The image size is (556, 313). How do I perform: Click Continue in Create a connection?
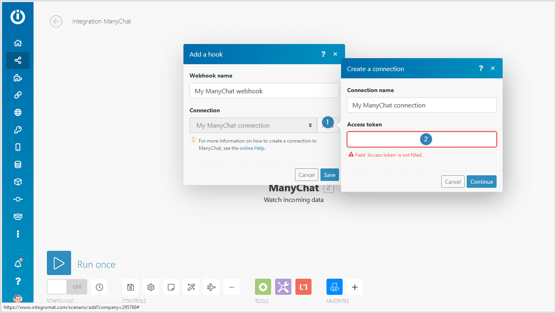482,182
